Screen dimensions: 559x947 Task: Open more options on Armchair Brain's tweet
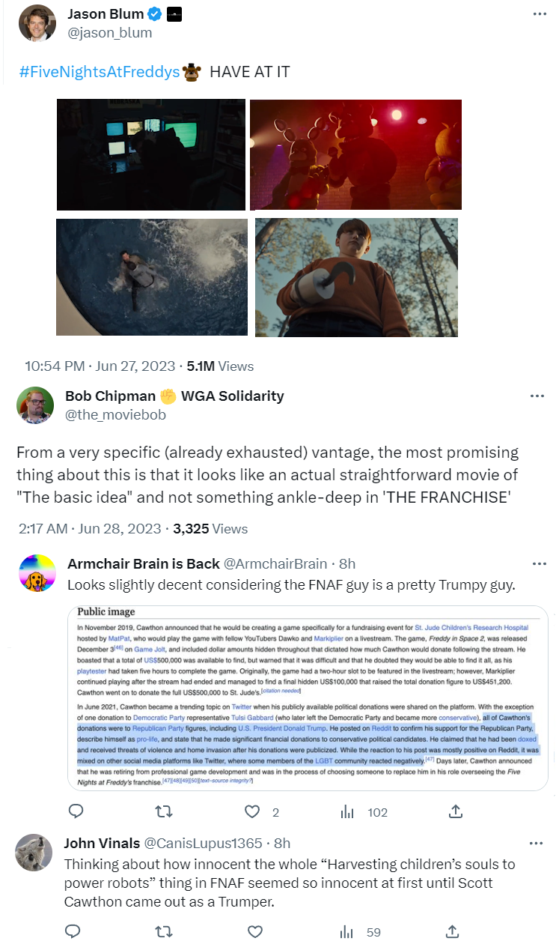pos(537,563)
